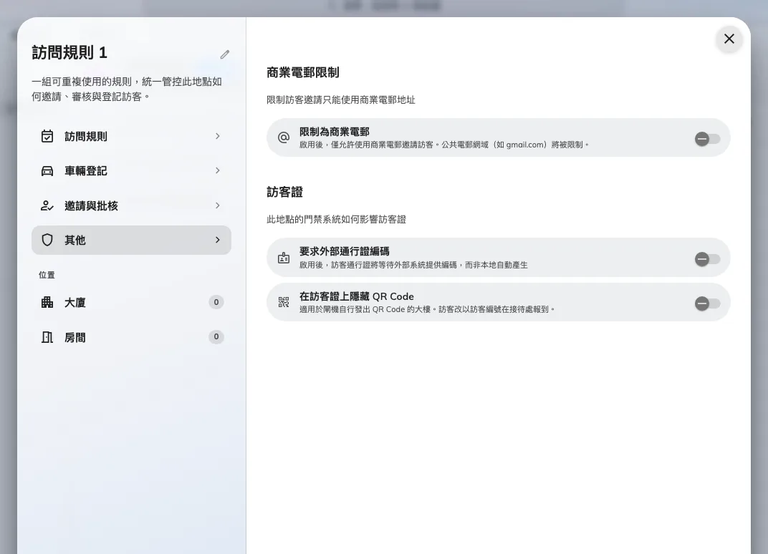Image resolution: width=768 pixels, height=554 pixels.
Task: Click the pencil icon to rename 訪問規則 1
Action: (225, 54)
